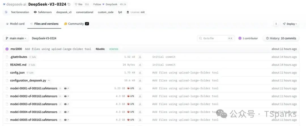The image size is (306, 126).
Task: Copy the model name DeepSeek-V3-0324
Action: point(69,4)
